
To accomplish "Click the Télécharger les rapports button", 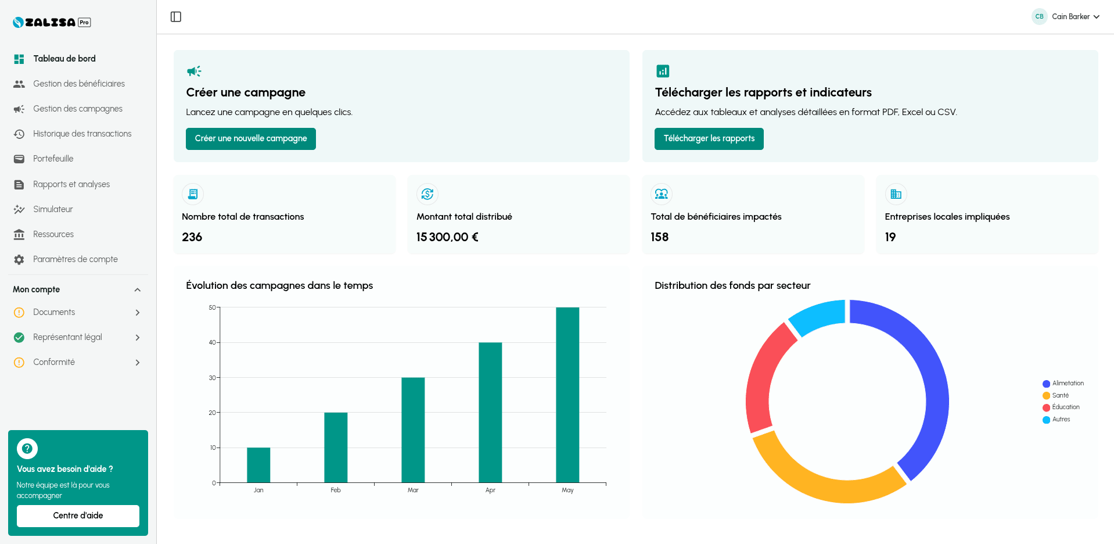I will [709, 139].
